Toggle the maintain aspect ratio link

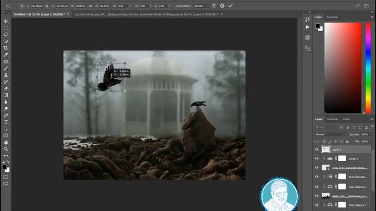tap(90, 6)
